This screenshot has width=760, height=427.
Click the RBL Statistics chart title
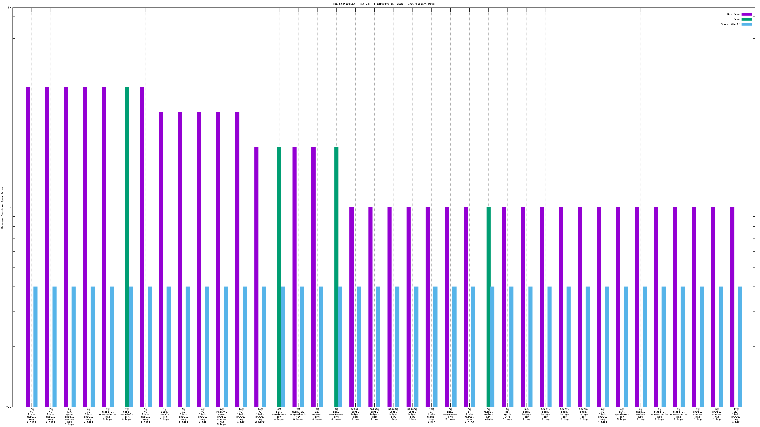point(383,4)
